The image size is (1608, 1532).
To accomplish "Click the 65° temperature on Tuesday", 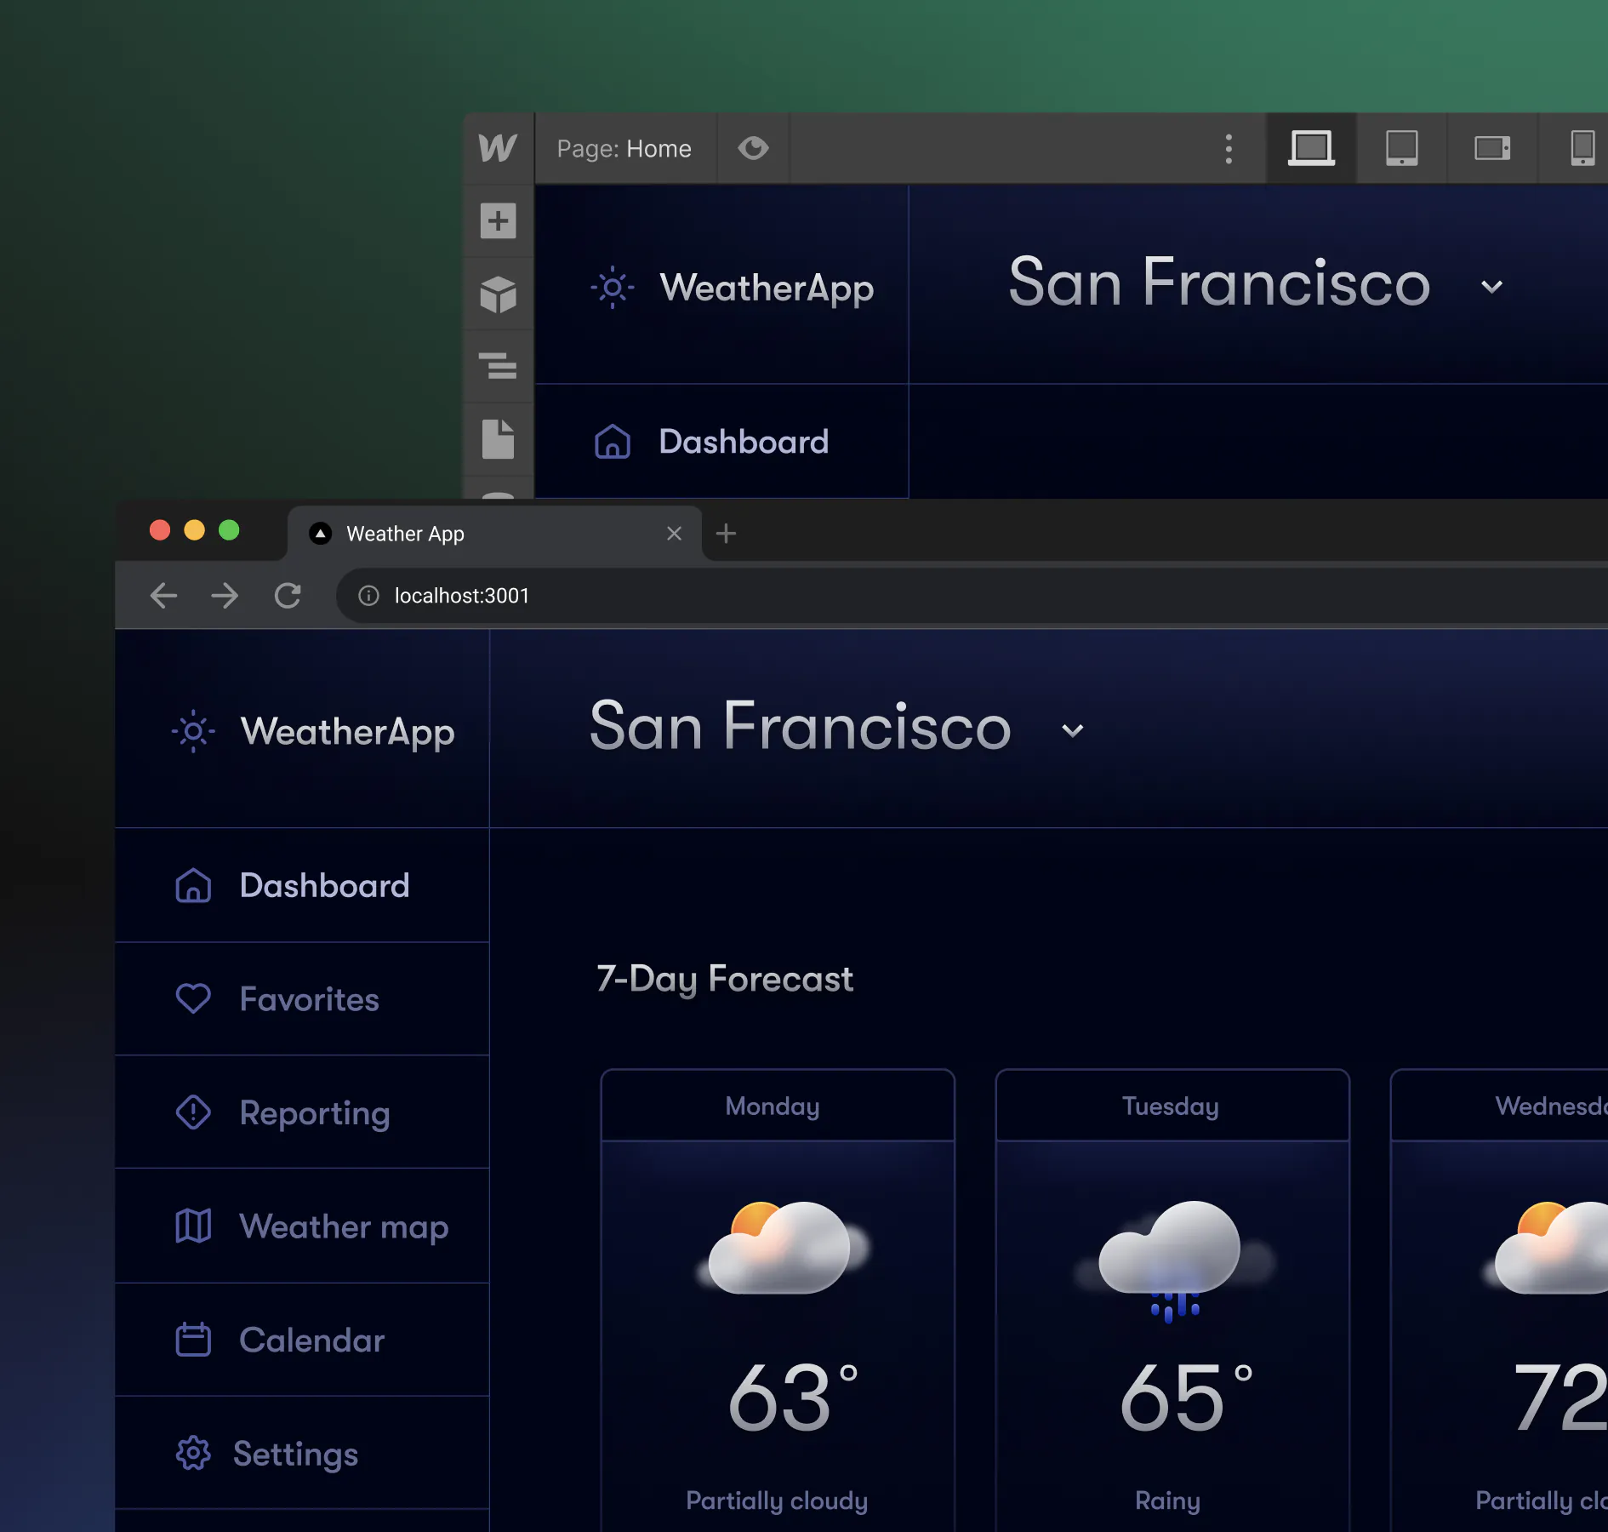I will (x=1187, y=1398).
